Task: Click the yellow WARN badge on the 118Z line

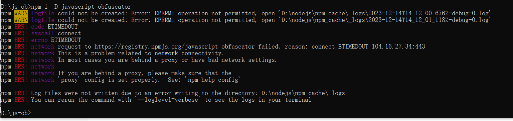Action: click(21, 20)
